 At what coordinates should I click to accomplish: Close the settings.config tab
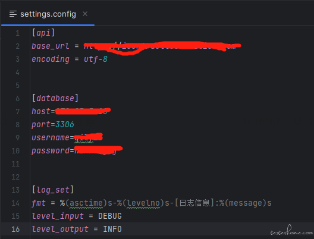85,14
